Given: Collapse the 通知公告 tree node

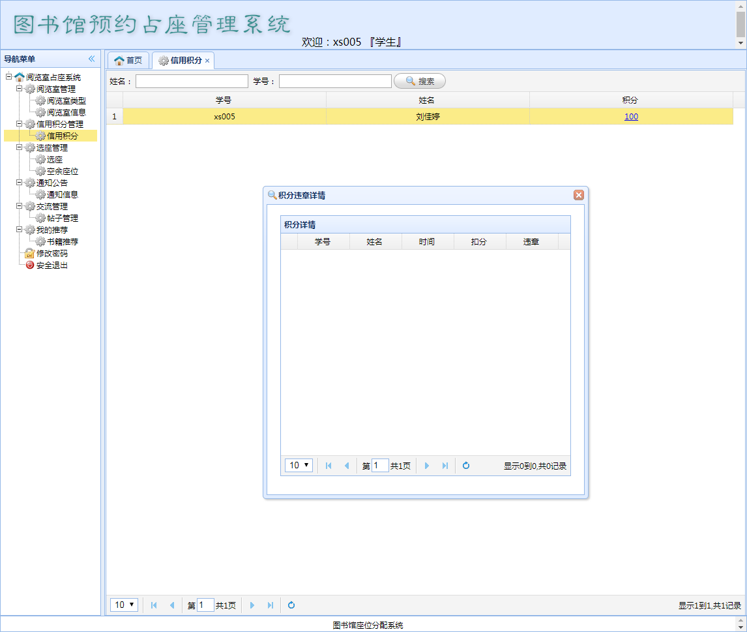Looking at the screenshot, I should (x=19, y=182).
